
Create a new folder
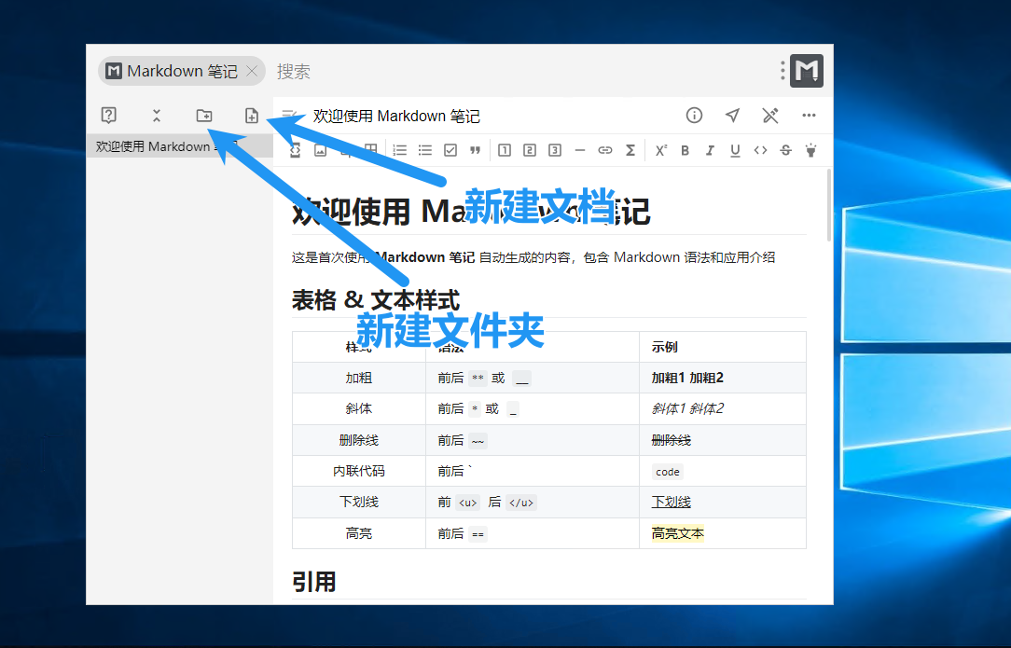(204, 116)
